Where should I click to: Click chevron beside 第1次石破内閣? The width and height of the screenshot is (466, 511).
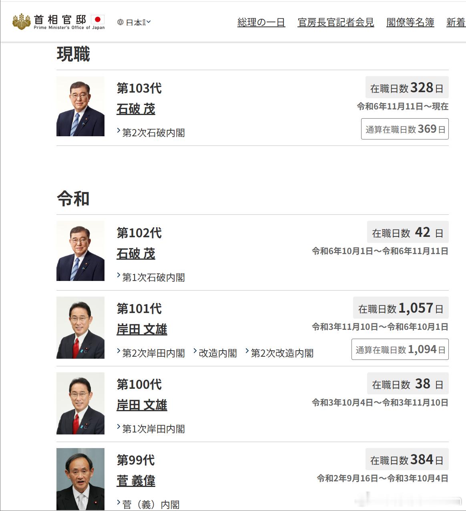119,275
